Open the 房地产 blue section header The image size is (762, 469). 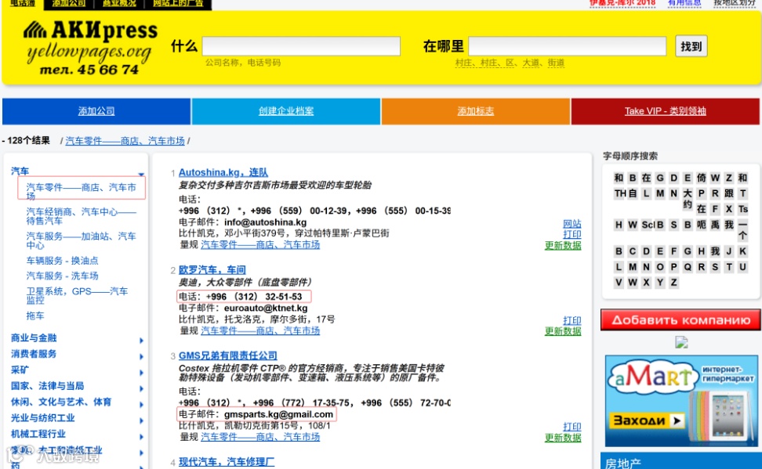click(680, 462)
